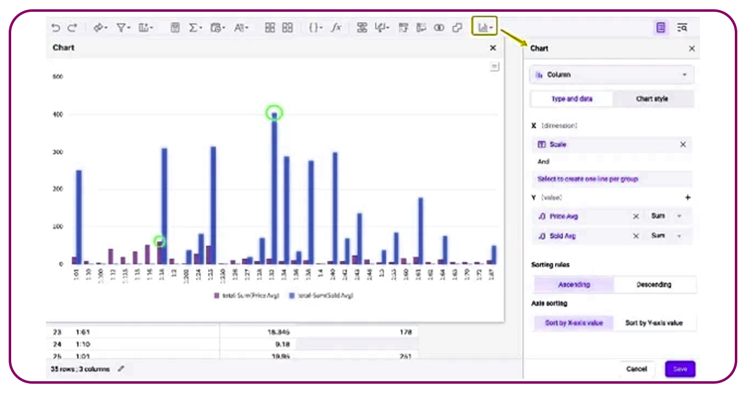This screenshot has height=393, width=746.
Task: Add a new Y value with plus icon
Action: click(688, 198)
